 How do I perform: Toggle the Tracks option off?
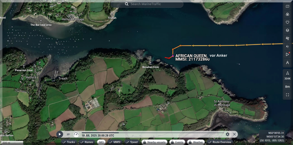(x=69, y=142)
